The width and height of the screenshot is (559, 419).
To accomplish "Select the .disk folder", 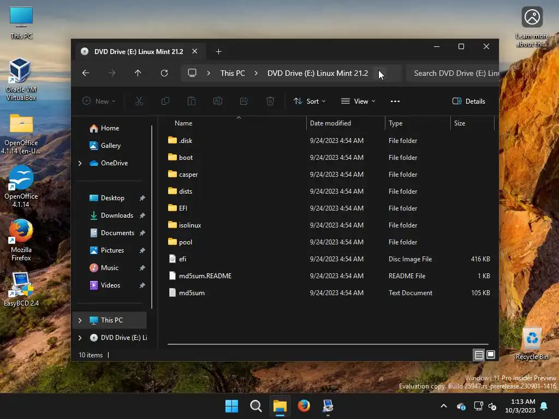I will (x=330, y=141).
